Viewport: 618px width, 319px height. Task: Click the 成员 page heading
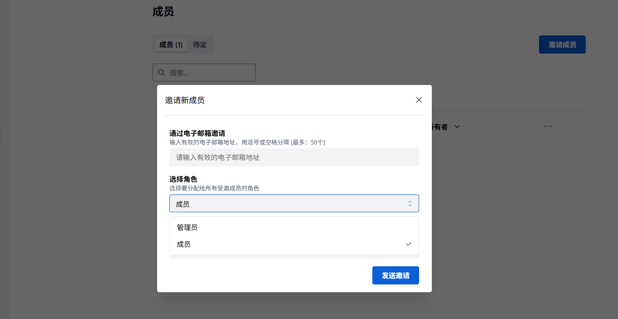(x=163, y=12)
